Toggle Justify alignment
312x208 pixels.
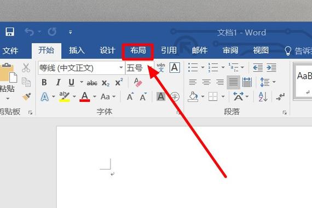tap(233, 82)
